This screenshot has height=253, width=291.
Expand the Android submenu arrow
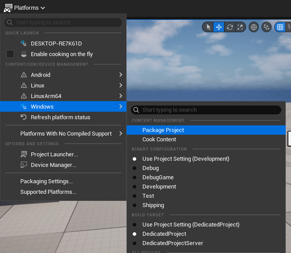click(x=121, y=75)
